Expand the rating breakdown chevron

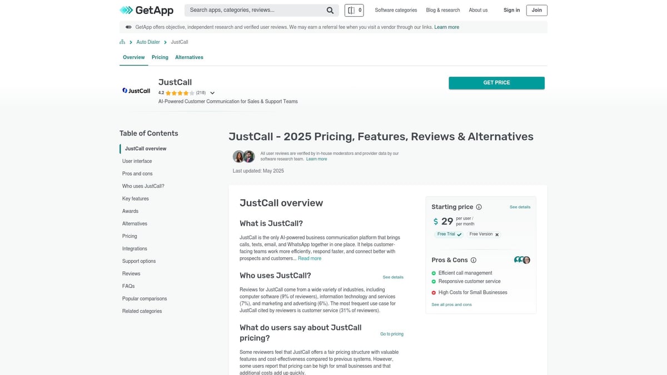tap(212, 93)
